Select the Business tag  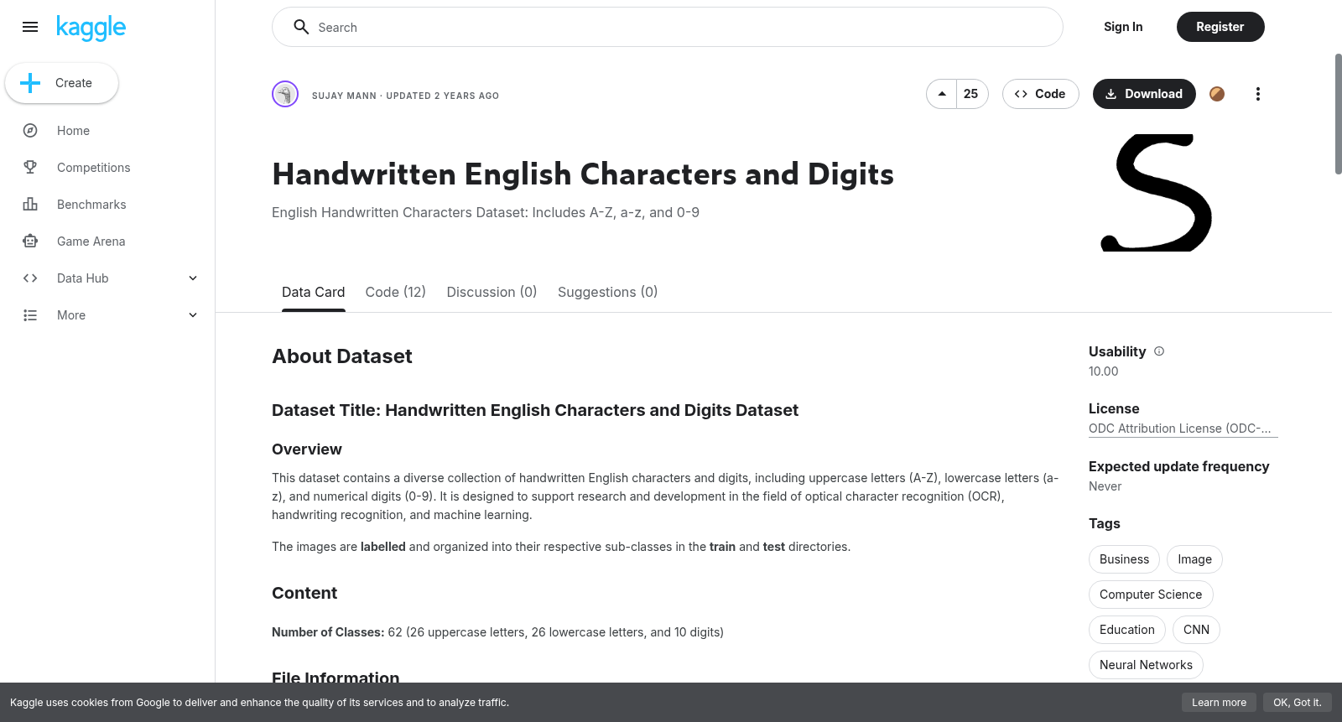(x=1124, y=559)
